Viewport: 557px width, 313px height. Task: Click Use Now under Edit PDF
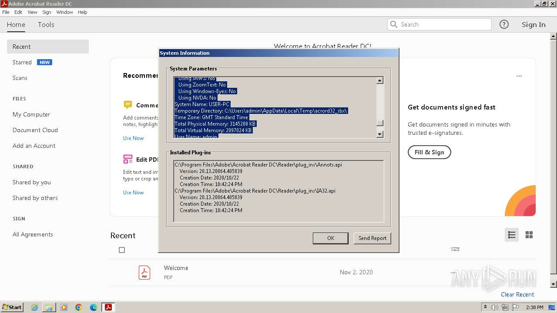point(133,193)
